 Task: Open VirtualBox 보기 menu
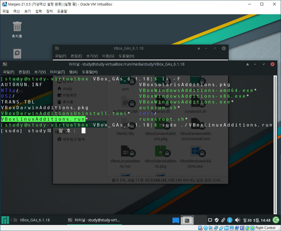pyautogui.click(x=28, y=11)
